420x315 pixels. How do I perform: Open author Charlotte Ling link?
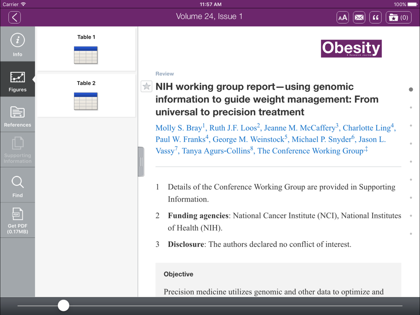tap(368, 128)
